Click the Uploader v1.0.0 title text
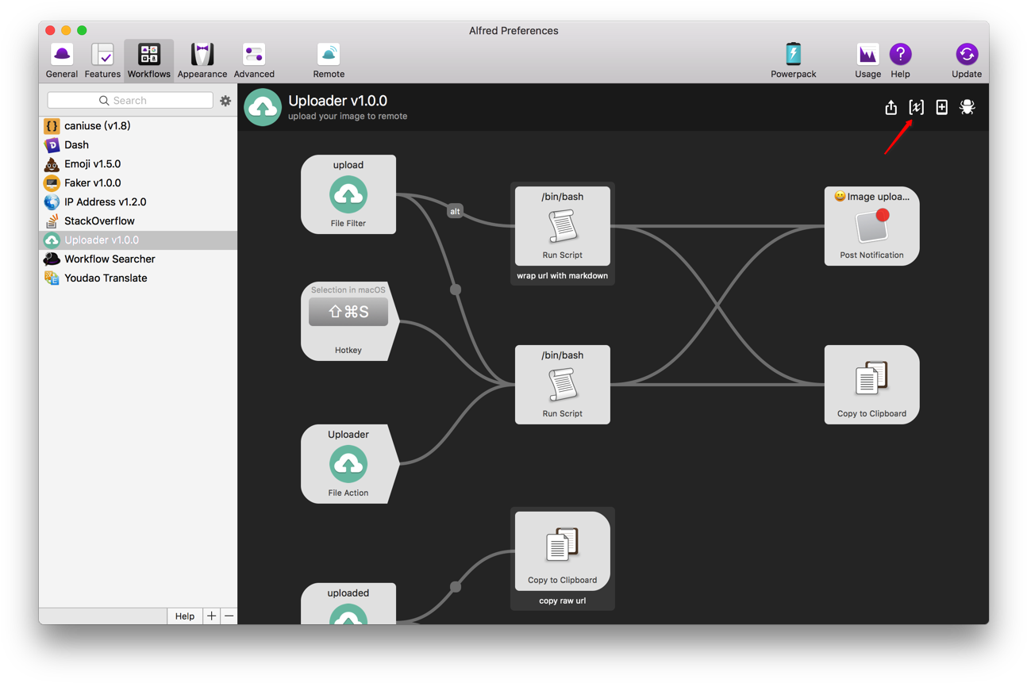The image size is (1027, 683). (337, 101)
